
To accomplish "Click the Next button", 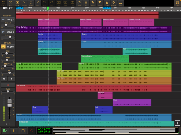I will point(177,3).
